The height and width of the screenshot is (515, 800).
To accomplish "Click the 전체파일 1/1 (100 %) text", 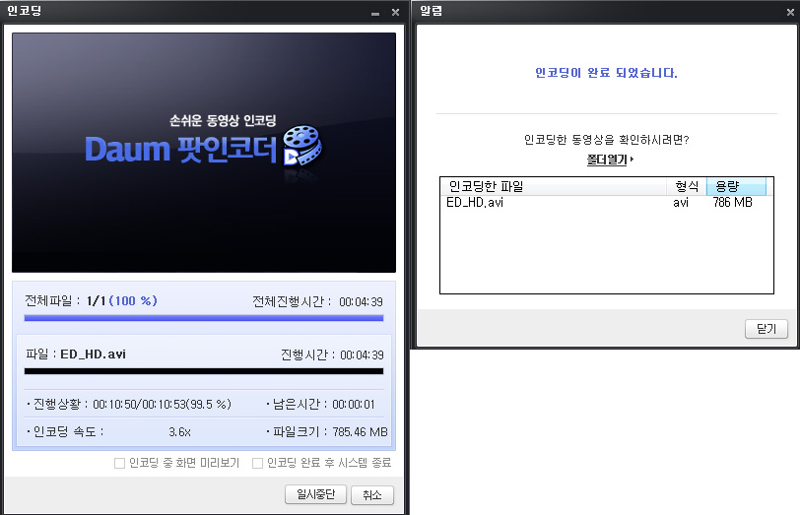I will pos(91,301).
